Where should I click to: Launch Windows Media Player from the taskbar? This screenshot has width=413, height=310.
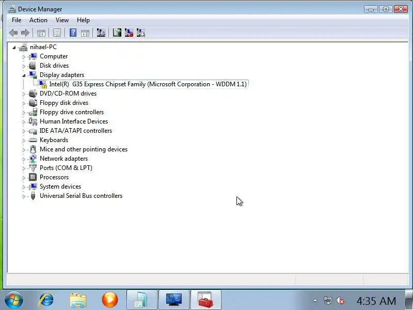pos(110,300)
